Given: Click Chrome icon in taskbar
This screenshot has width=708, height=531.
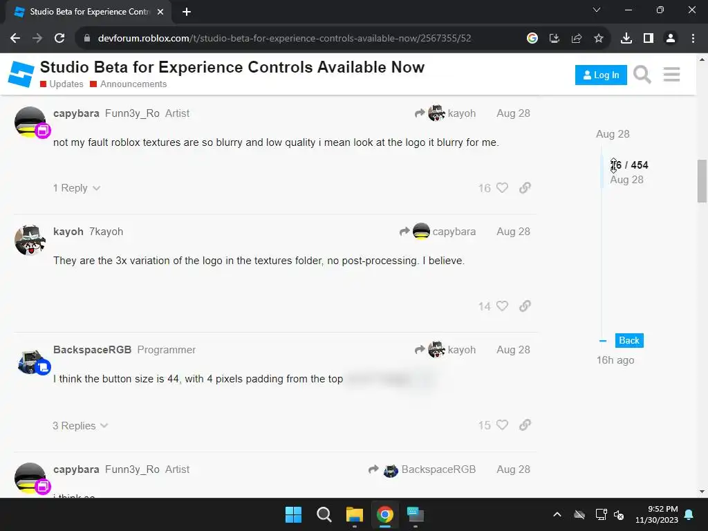Looking at the screenshot, I should (385, 514).
